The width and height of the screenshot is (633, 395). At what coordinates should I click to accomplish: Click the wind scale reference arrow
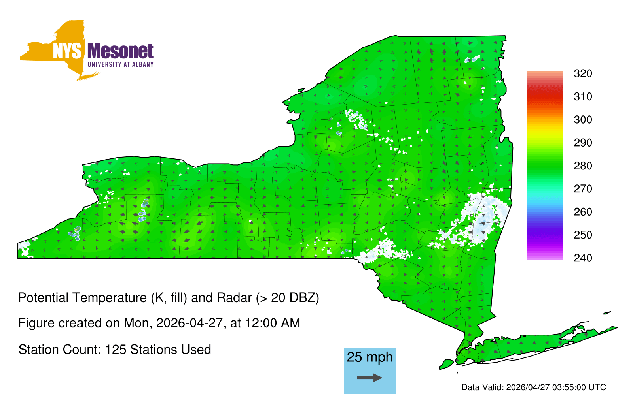(x=370, y=378)
